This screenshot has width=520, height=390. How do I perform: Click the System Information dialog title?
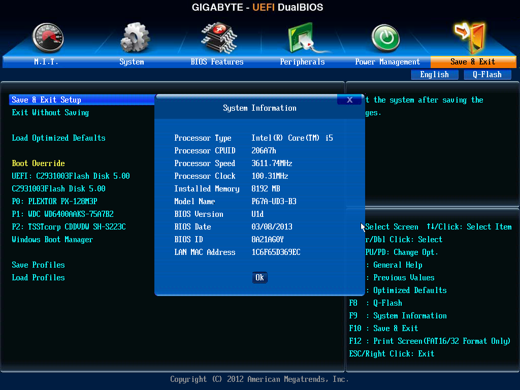click(x=259, y=108)
